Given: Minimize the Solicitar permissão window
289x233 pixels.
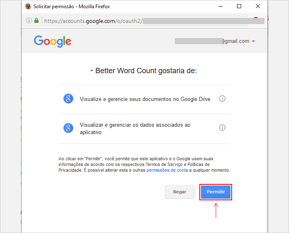Looking at the screenshot, I should point(221,6).
